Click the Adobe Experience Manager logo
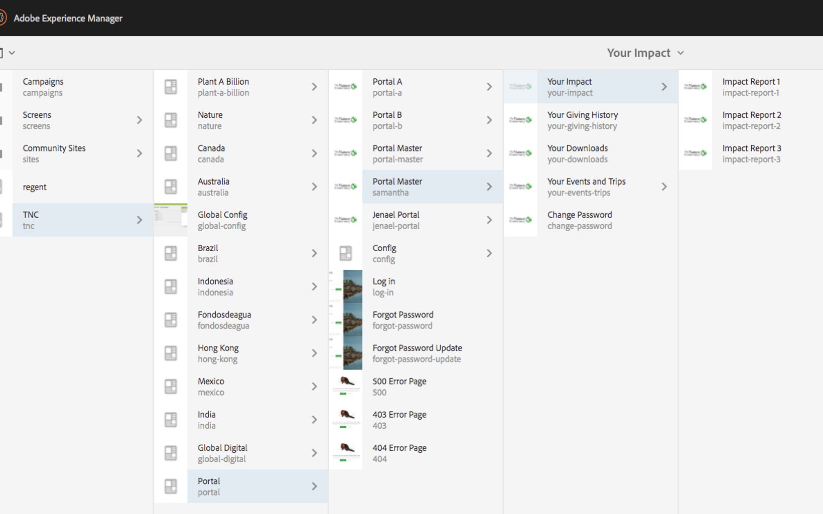The width and height of the screenshot is (823, 514). pos(3,18)
